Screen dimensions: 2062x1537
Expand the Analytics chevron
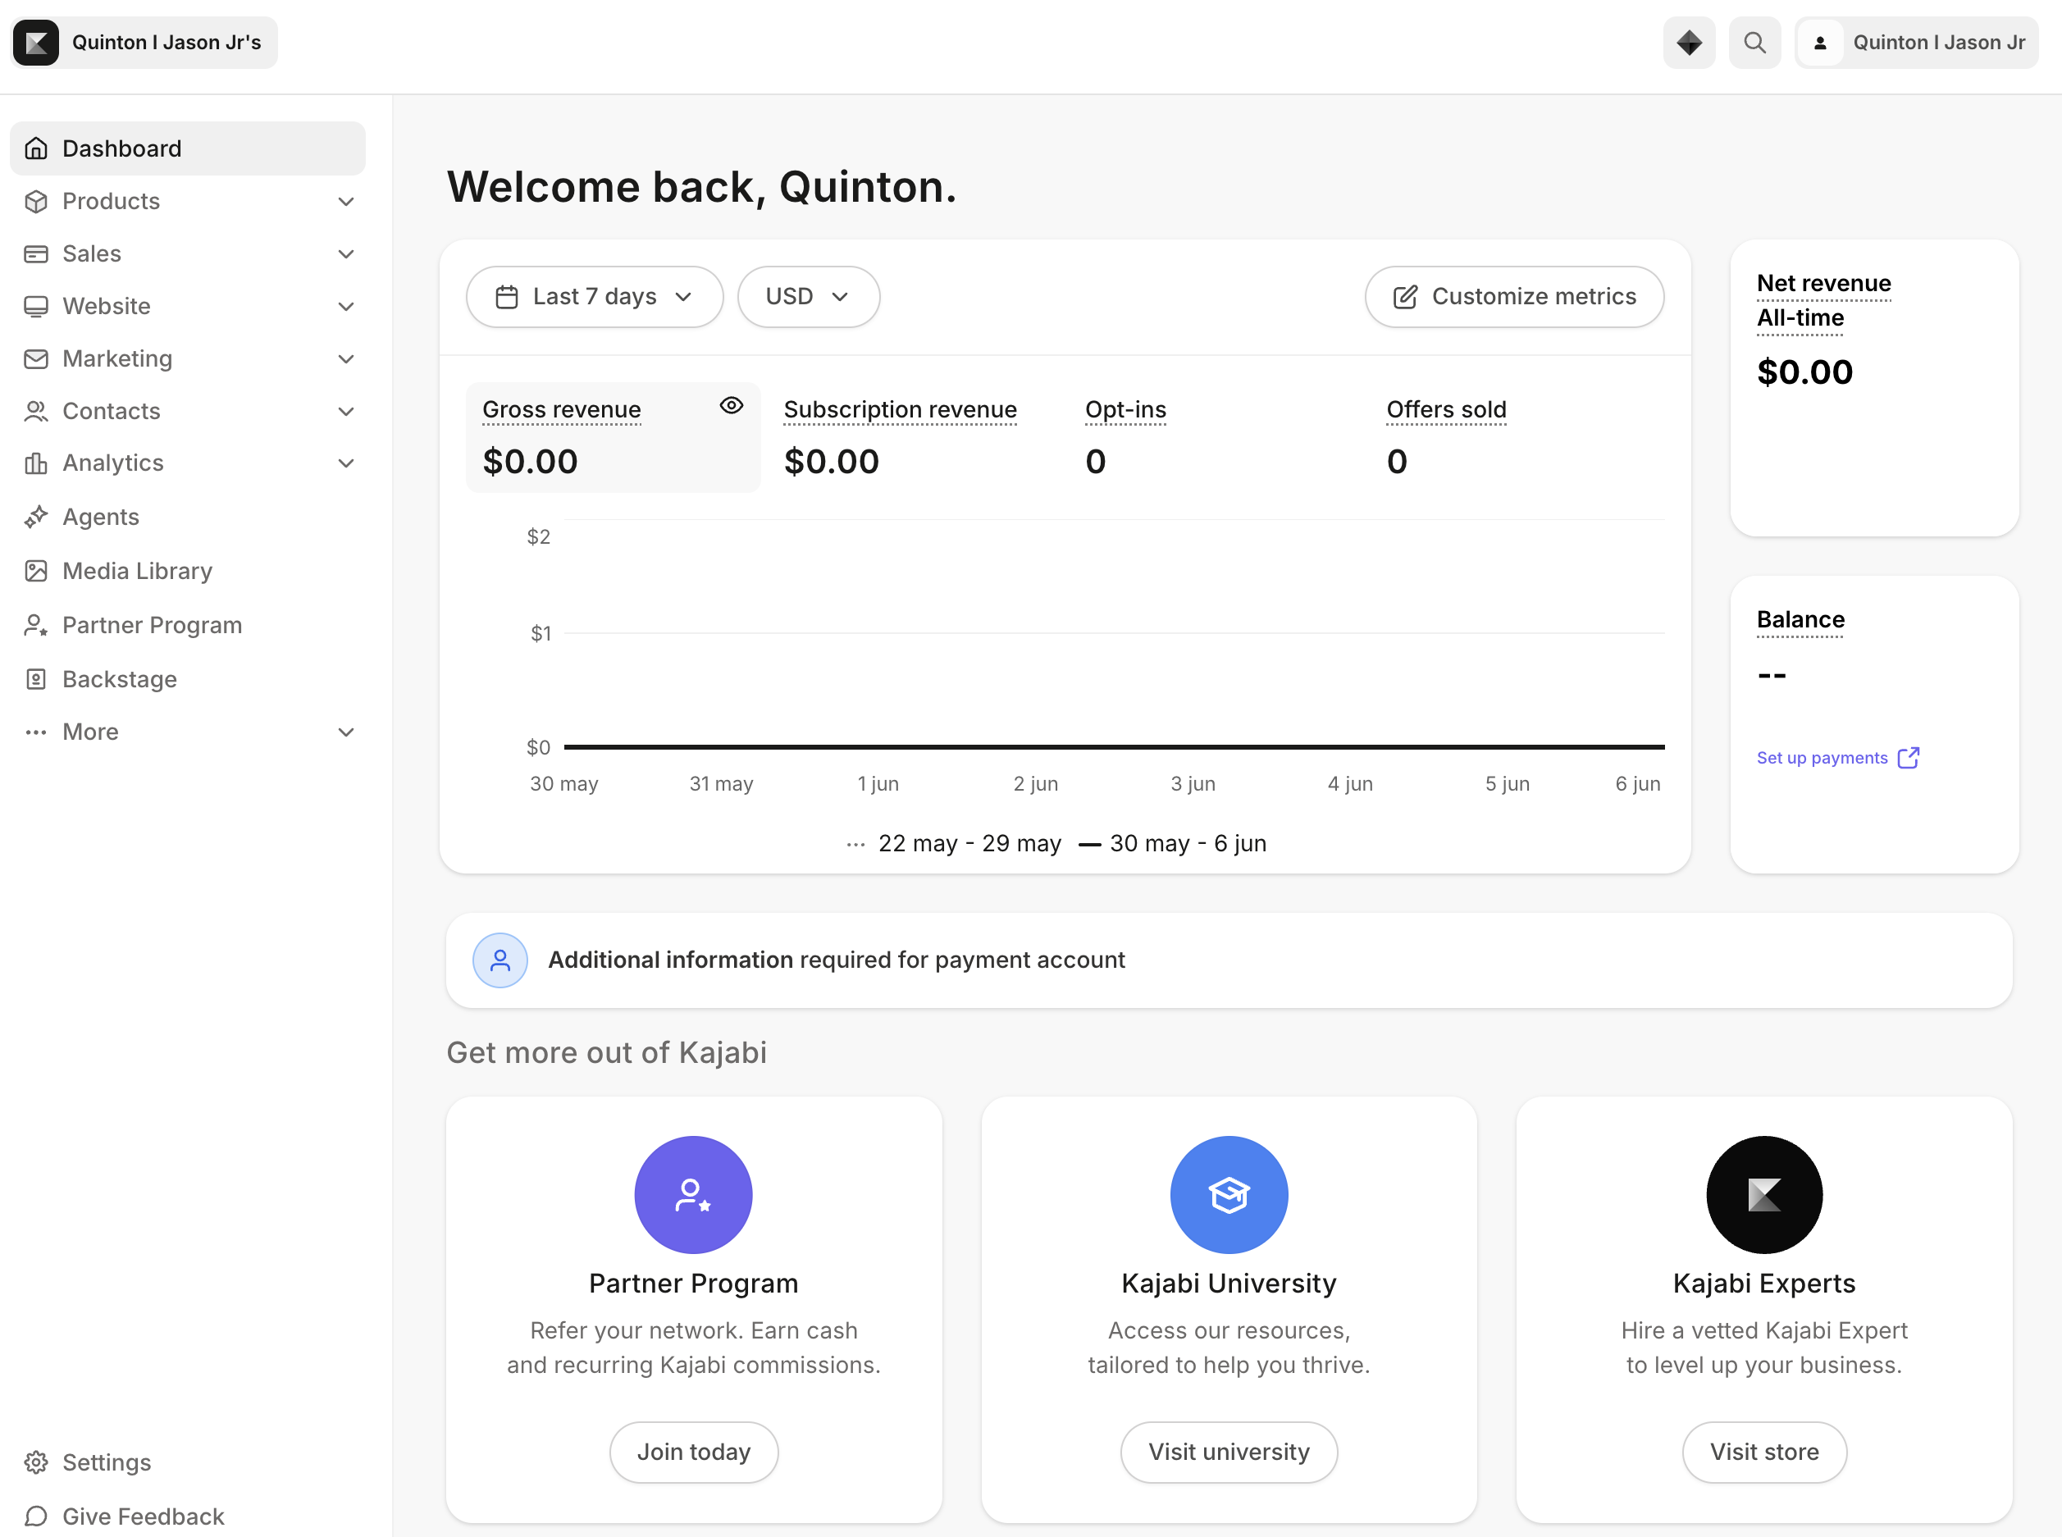click(346, 463)
